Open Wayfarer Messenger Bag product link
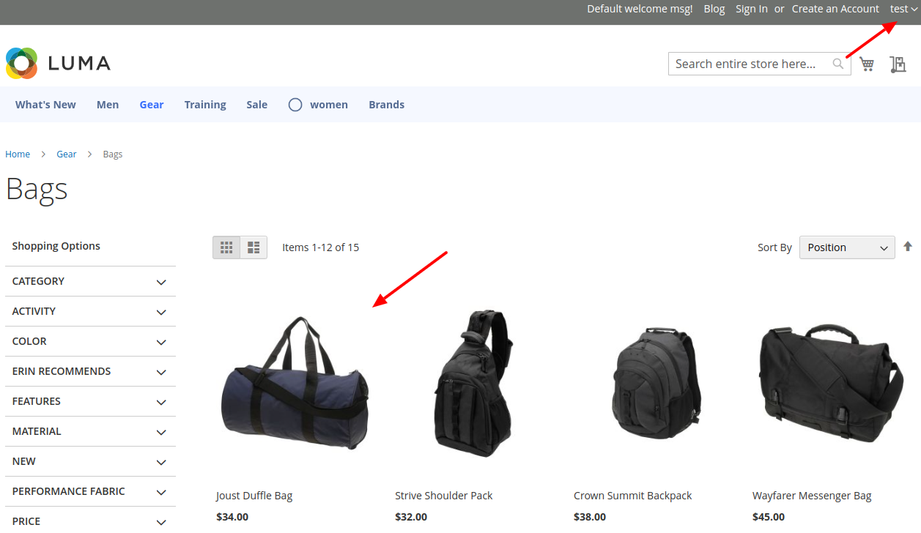The image size is (921, 533). click(x=812, y=496)
